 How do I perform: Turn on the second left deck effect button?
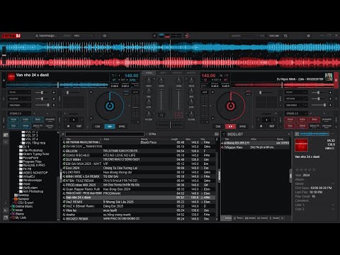(54, 98)
